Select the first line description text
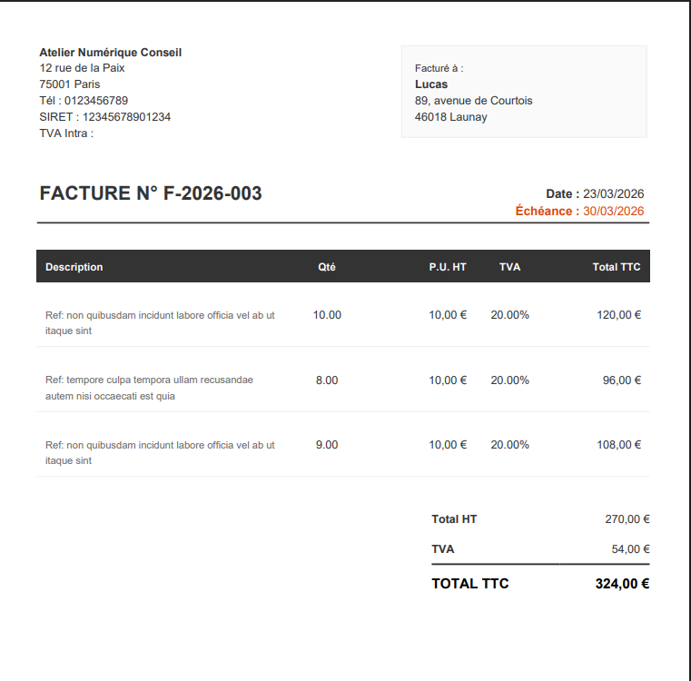The image size is (691, 681). [x=160, y=323]
